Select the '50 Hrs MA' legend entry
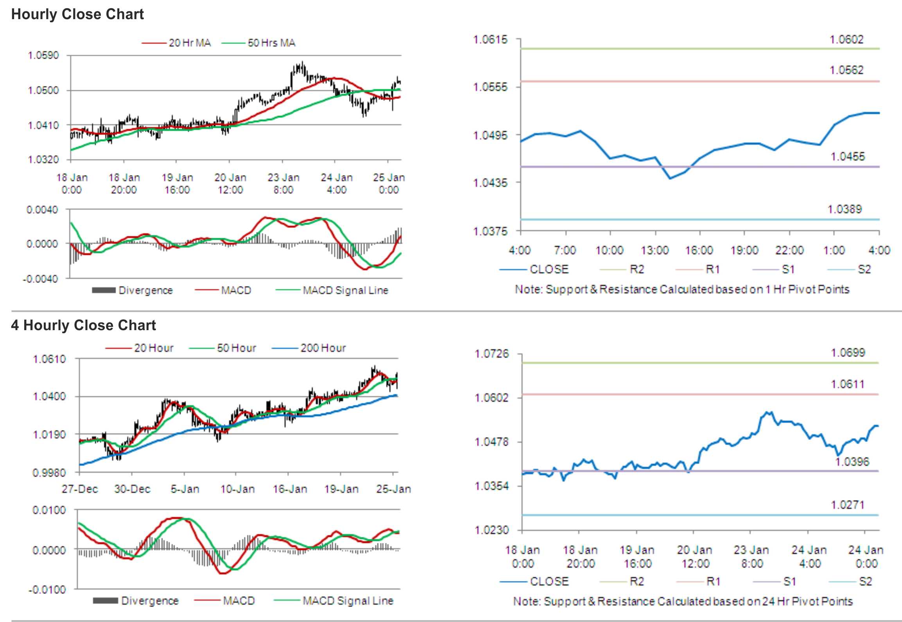 click(258, 43)
